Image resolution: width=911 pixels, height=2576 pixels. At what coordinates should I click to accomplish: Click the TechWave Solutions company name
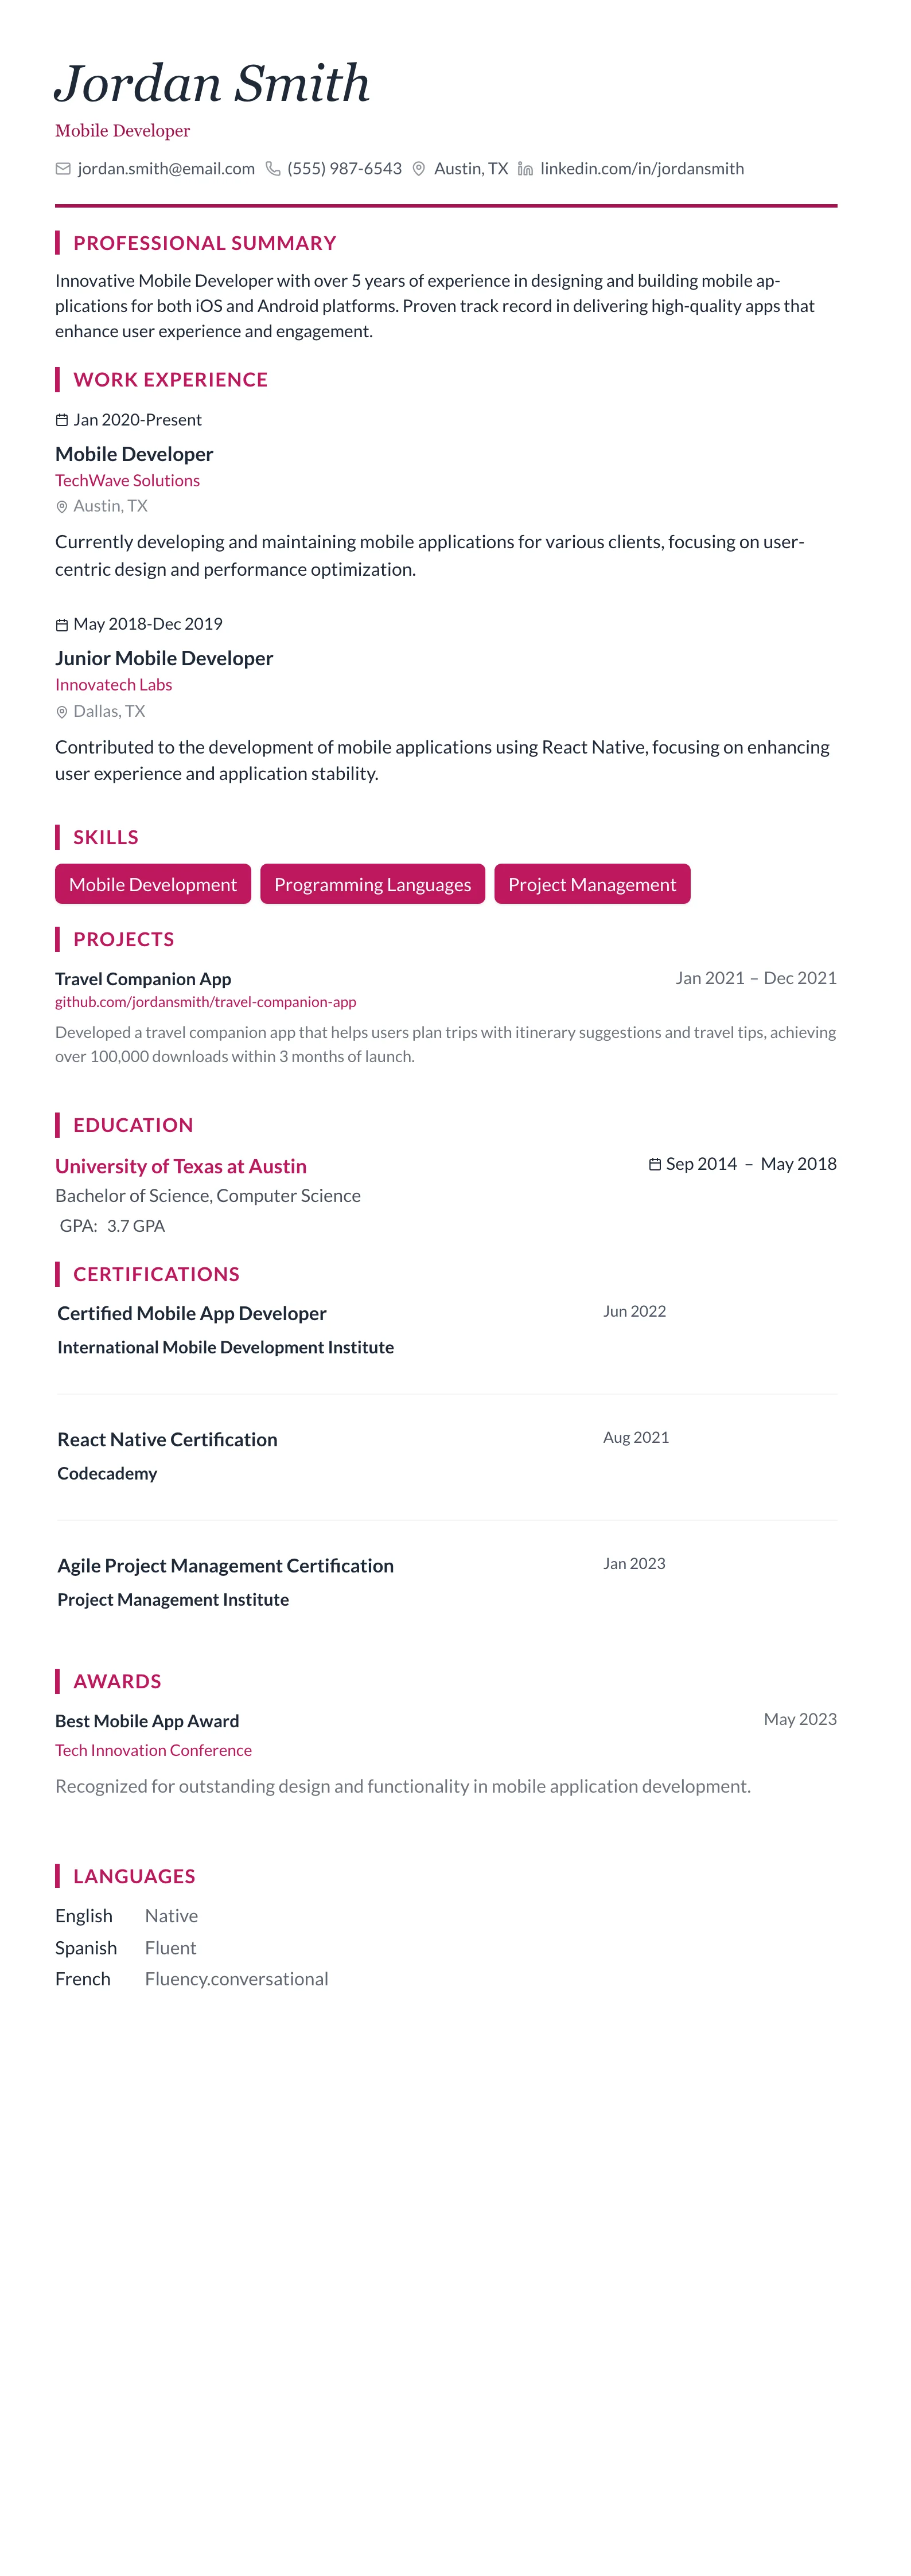point(127,481)
